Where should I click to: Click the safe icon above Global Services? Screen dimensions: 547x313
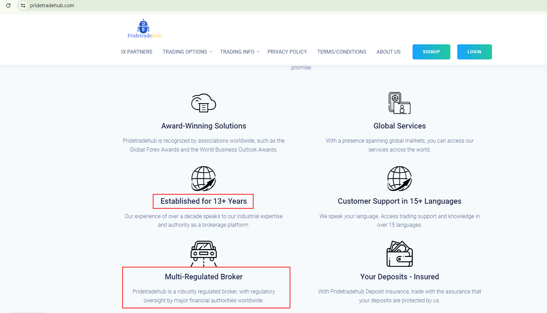(x=400, y=103)
